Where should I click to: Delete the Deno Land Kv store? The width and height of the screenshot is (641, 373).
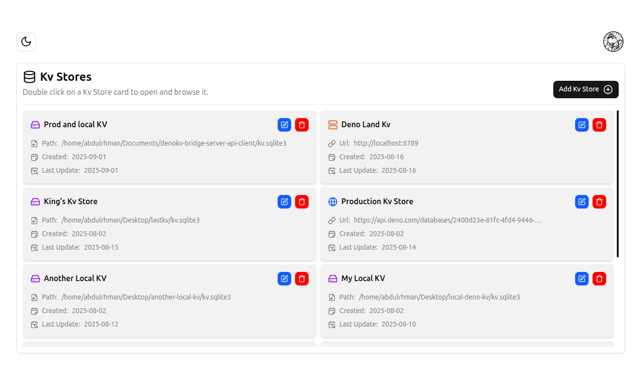[x=599, y=125]
